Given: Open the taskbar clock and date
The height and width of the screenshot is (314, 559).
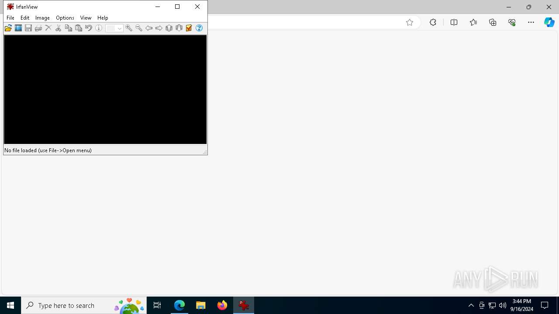Looking at the screenshot, I should (x=522, y=305).
